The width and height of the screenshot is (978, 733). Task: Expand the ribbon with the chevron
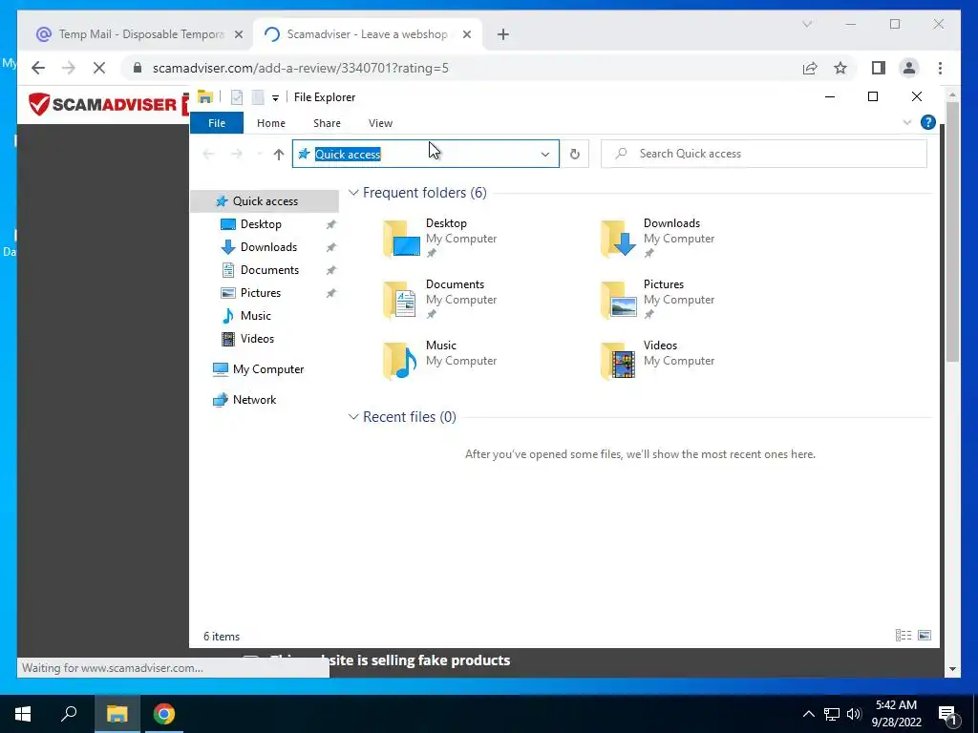point(907,123)
